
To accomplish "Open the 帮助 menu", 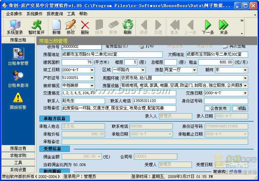I will tap(83, 14).
